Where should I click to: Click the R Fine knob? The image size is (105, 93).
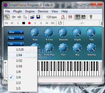click(49, 33)
